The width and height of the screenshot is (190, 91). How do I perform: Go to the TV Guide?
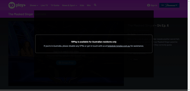click(x=55, y=5)
